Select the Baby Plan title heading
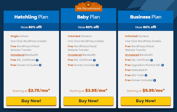The image size is (177, 112). point(88,17)
